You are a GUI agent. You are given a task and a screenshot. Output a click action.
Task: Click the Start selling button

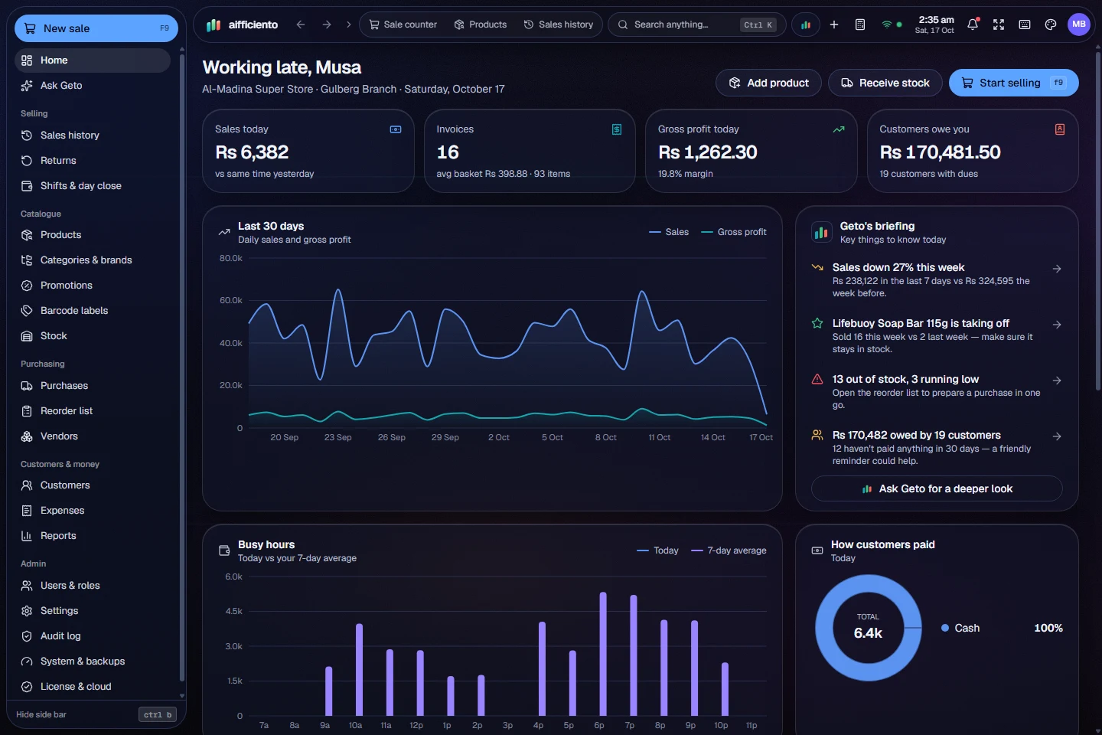coord(1014,83)
